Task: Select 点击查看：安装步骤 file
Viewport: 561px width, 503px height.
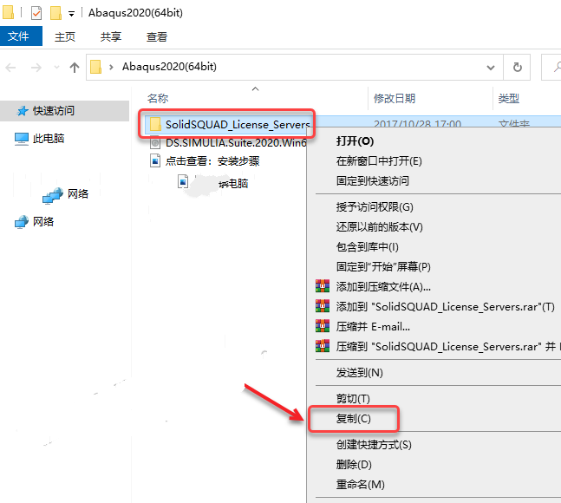Action: (212, 161)
